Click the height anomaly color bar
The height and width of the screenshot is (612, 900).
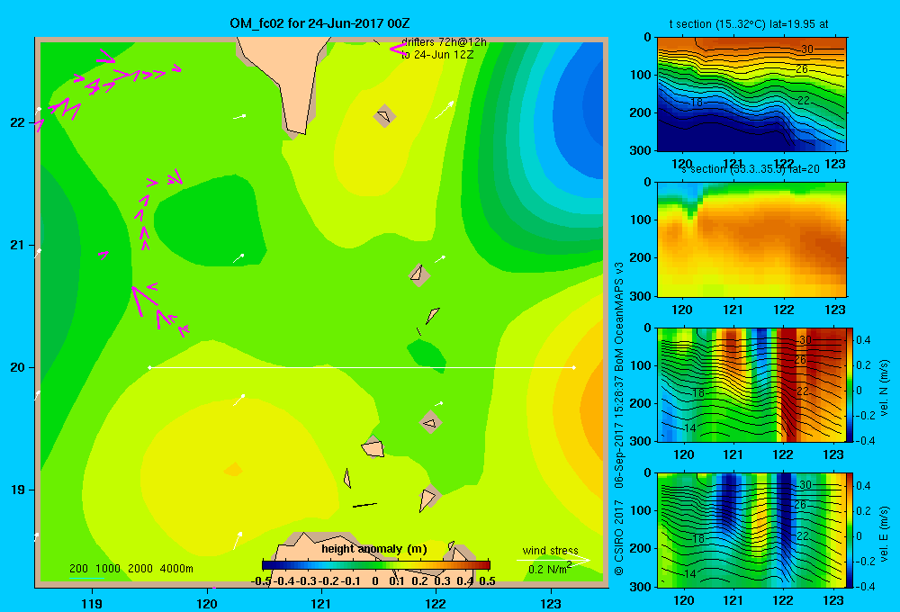tap(376, 565)
